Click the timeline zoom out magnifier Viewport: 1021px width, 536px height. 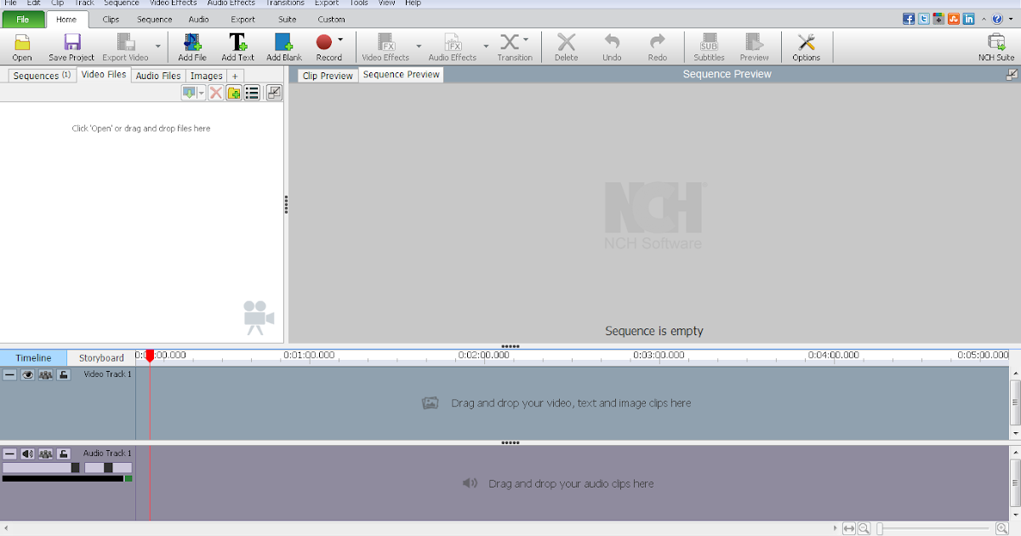pyautogui.click(x=864, y=529)
